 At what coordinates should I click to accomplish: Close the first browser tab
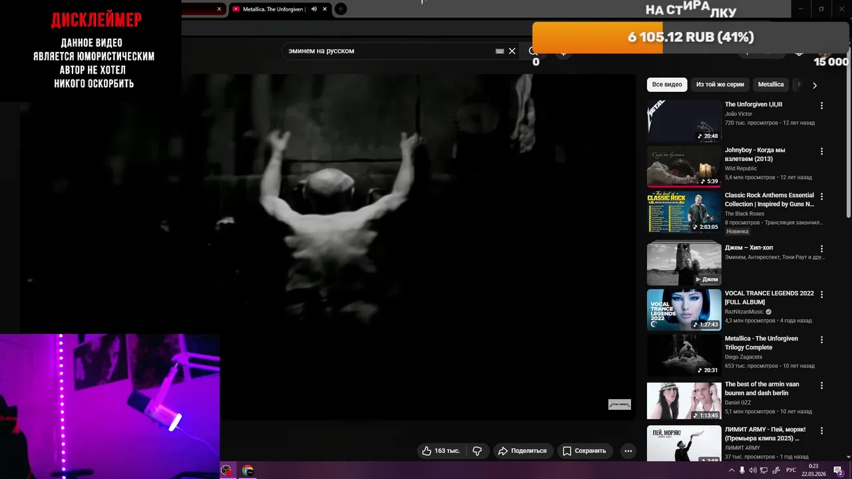(219, 9)
